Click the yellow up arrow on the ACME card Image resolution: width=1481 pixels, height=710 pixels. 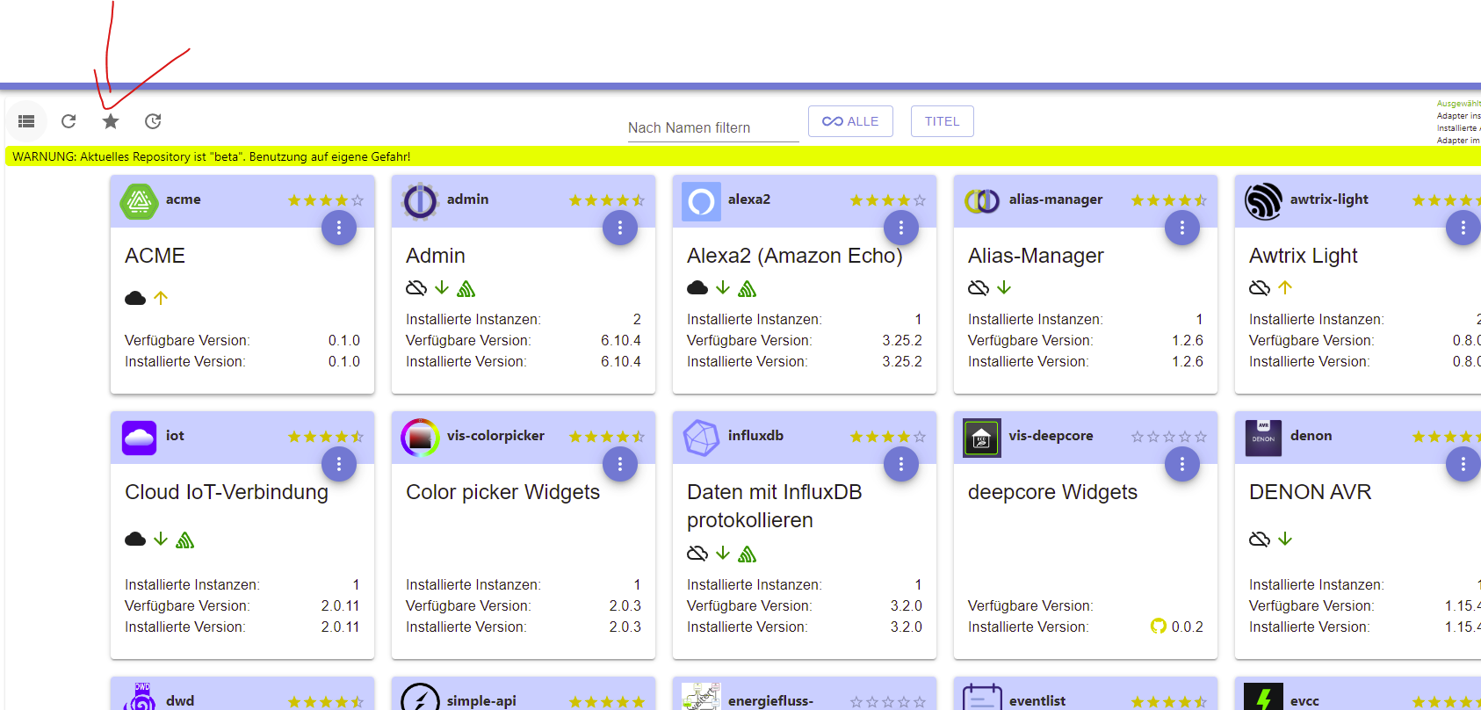161,298
